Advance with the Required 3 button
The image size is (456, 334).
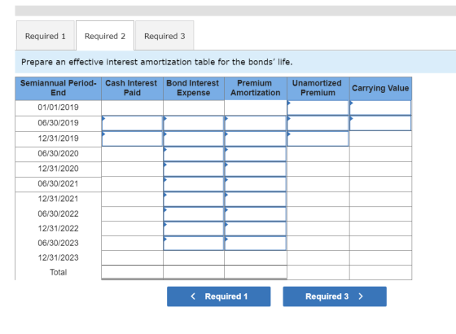(335, 297)
